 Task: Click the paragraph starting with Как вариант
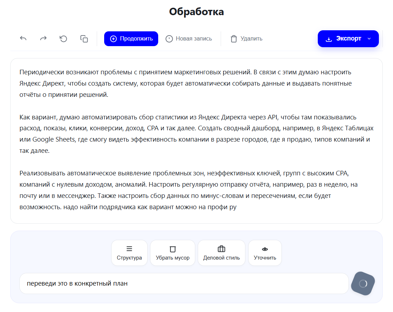tap(196, 134)
